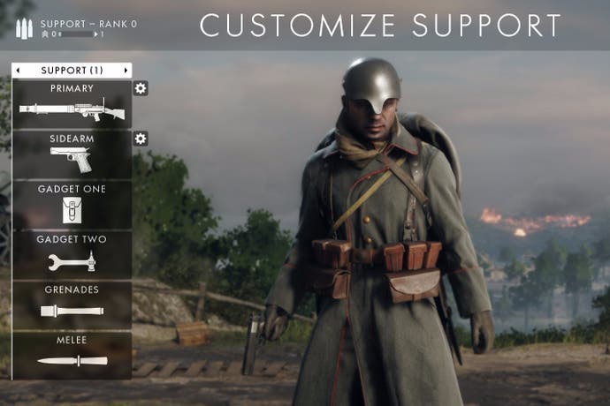Select the Melee knife icon
The image size is (610, 406).
[72, 361]
